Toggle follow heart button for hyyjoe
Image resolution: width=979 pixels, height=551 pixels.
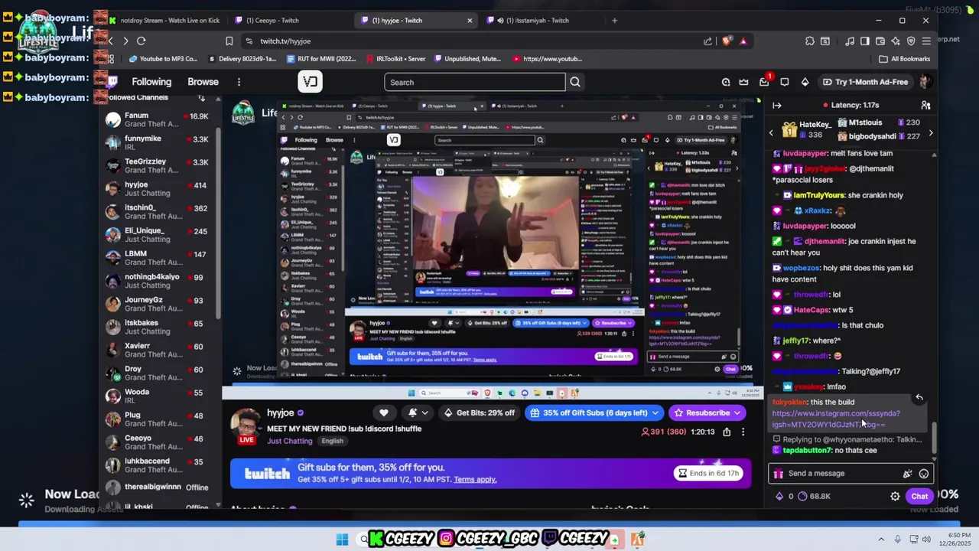384,412
